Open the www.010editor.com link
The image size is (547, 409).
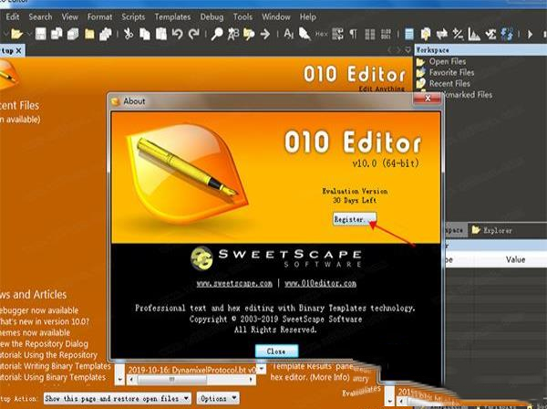click(320, 284)
